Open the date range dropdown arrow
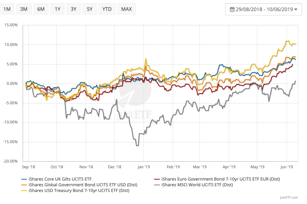 coord(296,9)
